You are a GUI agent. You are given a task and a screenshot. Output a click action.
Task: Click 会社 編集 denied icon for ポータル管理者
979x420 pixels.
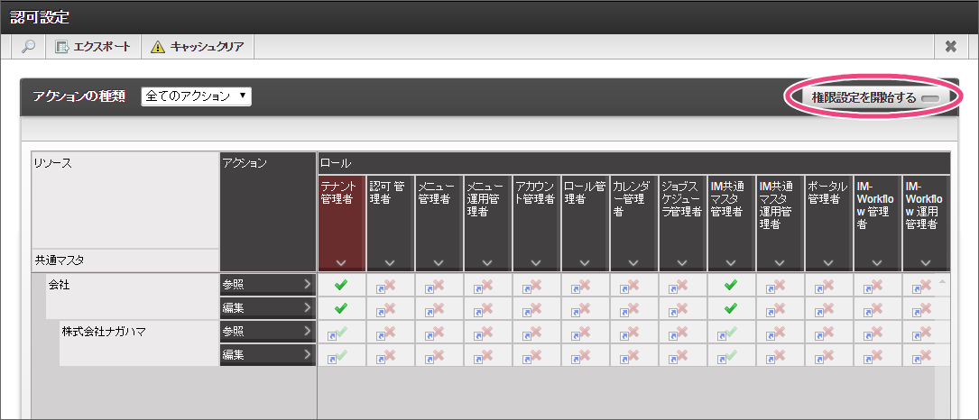pos(828,308)
